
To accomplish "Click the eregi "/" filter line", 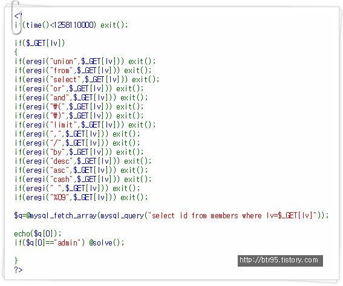I will pos(77,143).
